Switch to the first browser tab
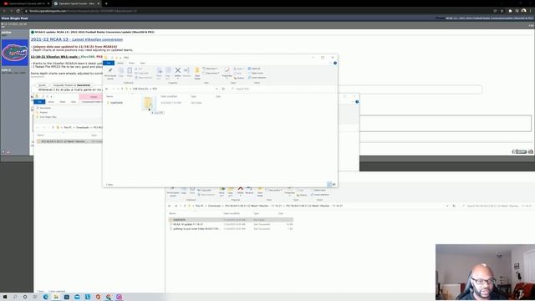 [x=26, y=3]
